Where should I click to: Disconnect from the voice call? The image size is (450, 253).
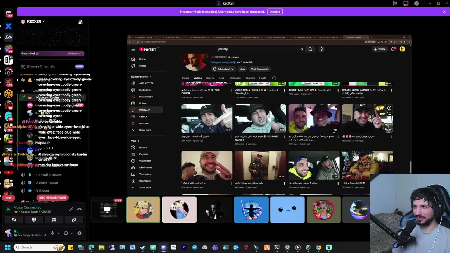[79, 209]
